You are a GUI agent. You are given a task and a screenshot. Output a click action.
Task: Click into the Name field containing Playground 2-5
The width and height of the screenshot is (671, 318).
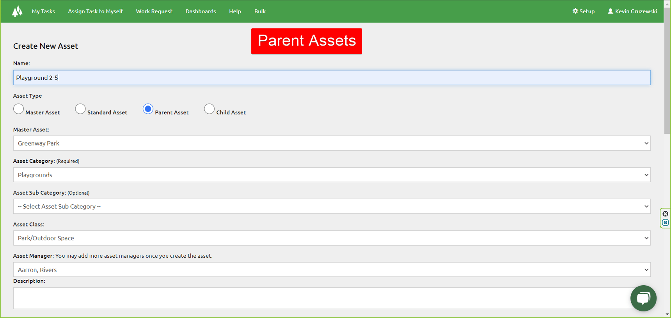click(332, 78)
